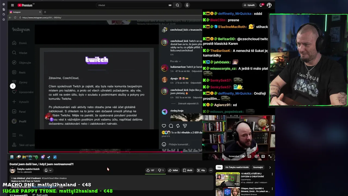
Task: Open the emoji picker beside comment field
Action: coord(164,144)
